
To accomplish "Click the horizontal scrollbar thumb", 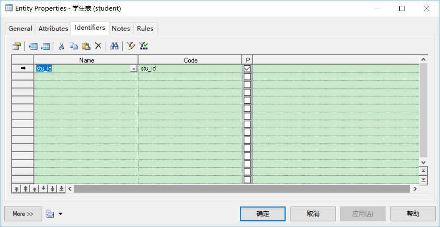I will coord(243,189).
